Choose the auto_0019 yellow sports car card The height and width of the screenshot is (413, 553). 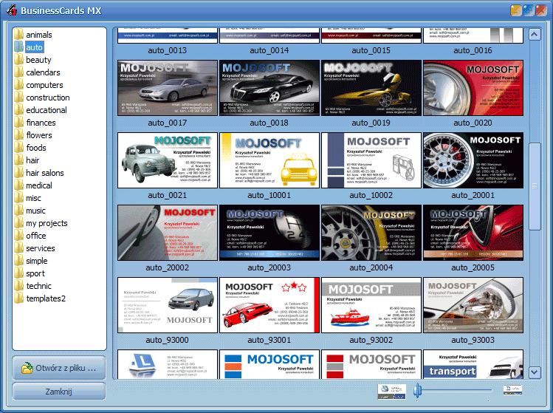pyautogui.click(x=371, y=88)
